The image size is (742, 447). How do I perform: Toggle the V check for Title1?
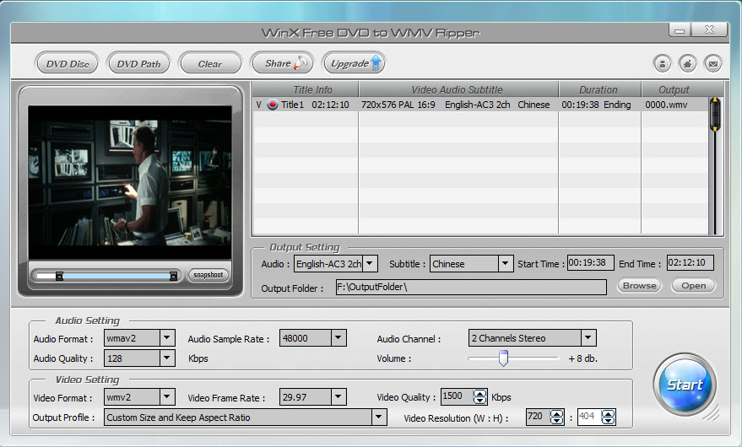point(258,105)
